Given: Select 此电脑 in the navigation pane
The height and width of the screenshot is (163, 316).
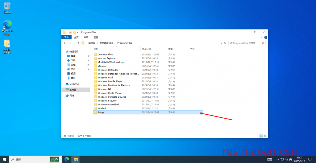Looking at the screenshot, I should click(76, 90).
